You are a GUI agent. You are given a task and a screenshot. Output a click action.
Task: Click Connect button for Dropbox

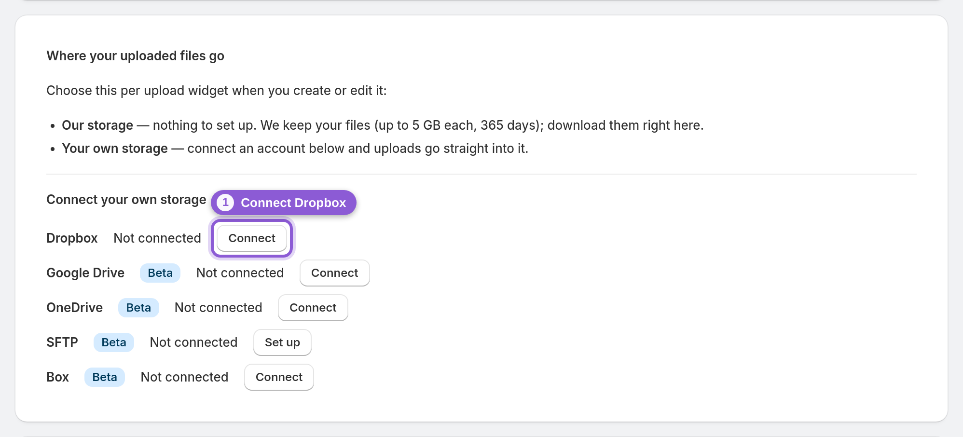[252, 238]
